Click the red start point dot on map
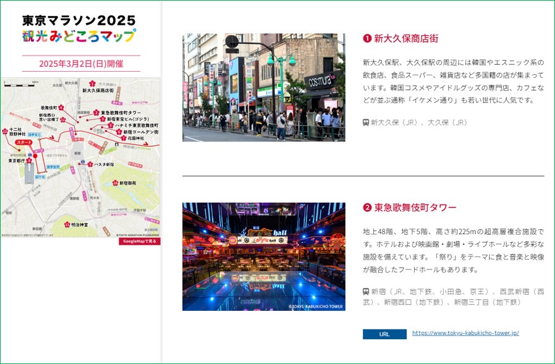The height and width of the screenshot is (364, 555). click(35, 156)
